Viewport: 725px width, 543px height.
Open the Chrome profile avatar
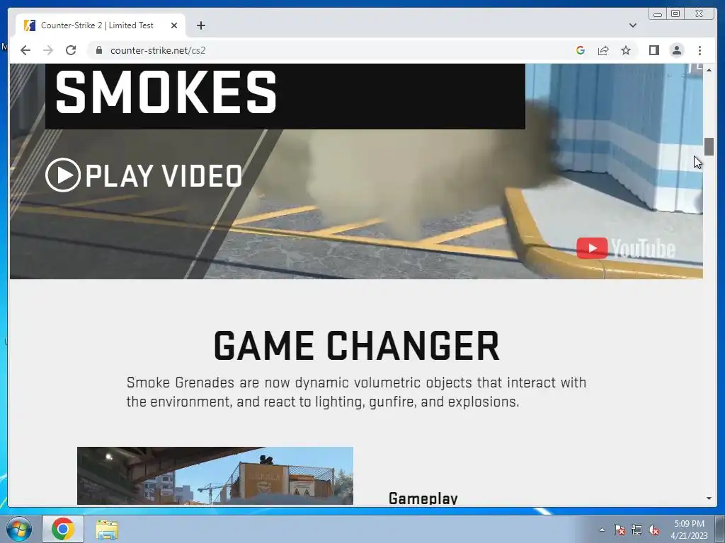(677, 50)
